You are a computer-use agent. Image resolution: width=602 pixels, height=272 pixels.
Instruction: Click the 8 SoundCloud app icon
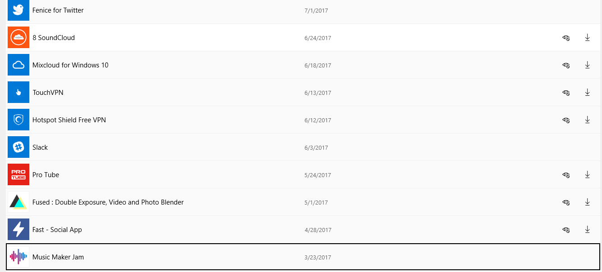18,37
